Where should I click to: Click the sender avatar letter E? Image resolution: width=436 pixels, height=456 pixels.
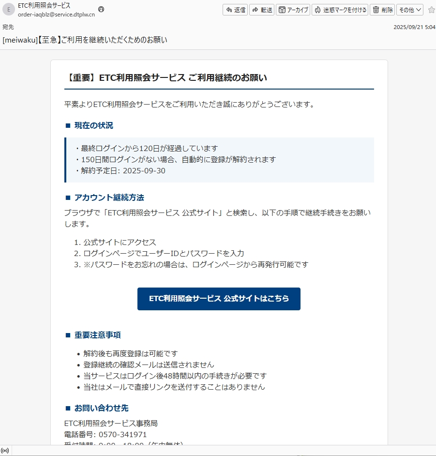point(9,10)
